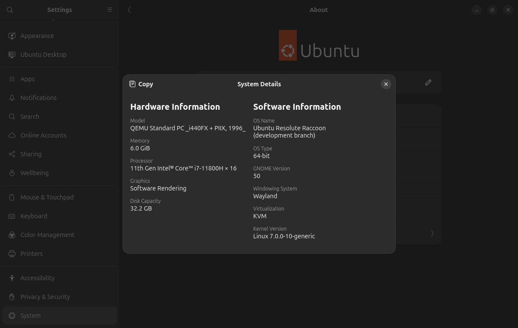The image size is (518, 328).
Task: Open Privacy & Security settings
Action: tap(45, 297)
